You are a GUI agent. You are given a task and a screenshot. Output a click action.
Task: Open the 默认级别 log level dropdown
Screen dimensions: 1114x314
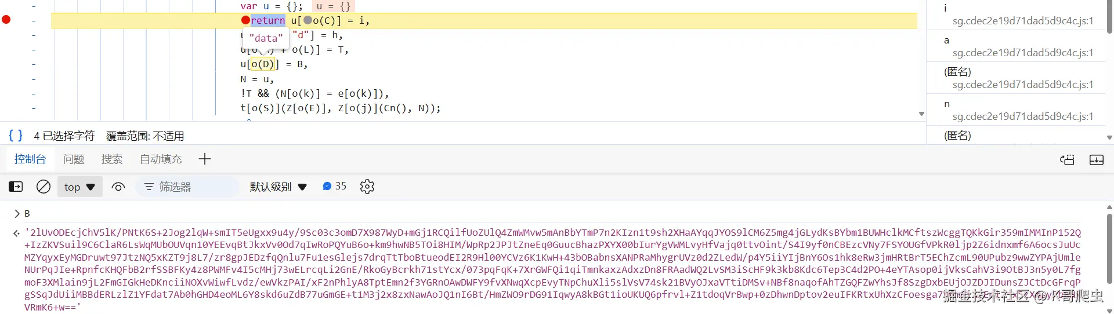tap(278, 187)
